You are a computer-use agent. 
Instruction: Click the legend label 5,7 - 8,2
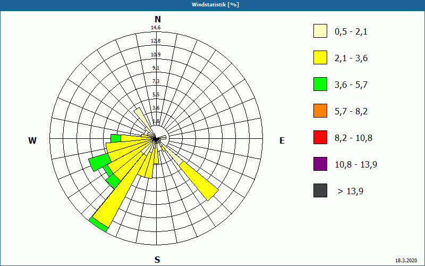point(351,112)
